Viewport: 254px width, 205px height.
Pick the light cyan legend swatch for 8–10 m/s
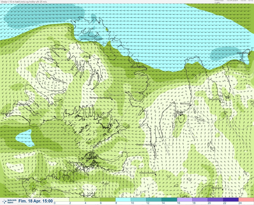pos(123,199)
